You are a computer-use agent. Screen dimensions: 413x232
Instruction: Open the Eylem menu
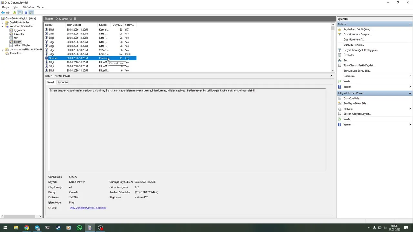click(x=16, y=7)
